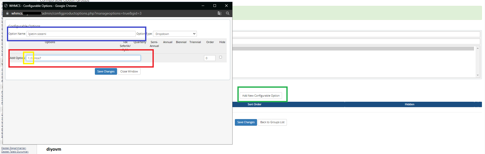Minimize the WHMCS Configurable Options popup
Viewport: 485px width, 154px height.
click(x=203, y=6)
